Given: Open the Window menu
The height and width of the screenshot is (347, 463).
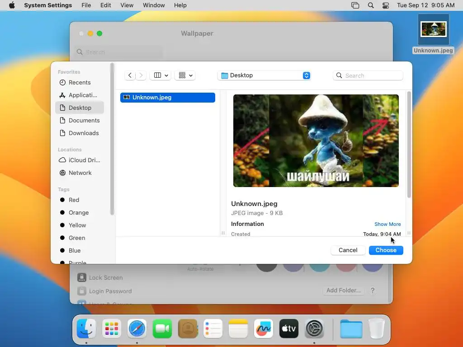Looking at the screenshot, I should [x=154, y=5].
